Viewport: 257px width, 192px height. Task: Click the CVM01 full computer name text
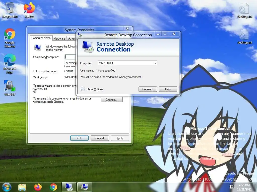point(69,71)
